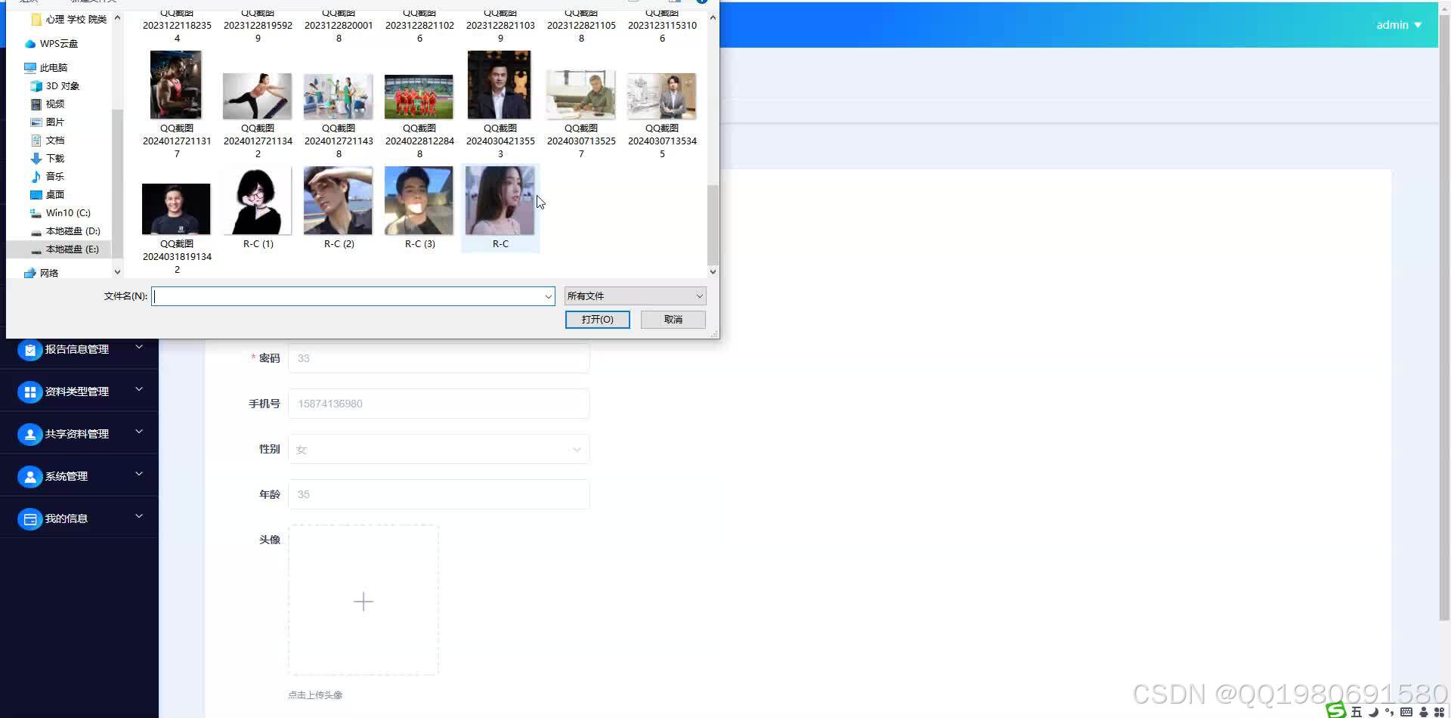Open 视频 folder in tree
1451x718 pixels.
tap(47, 104)
